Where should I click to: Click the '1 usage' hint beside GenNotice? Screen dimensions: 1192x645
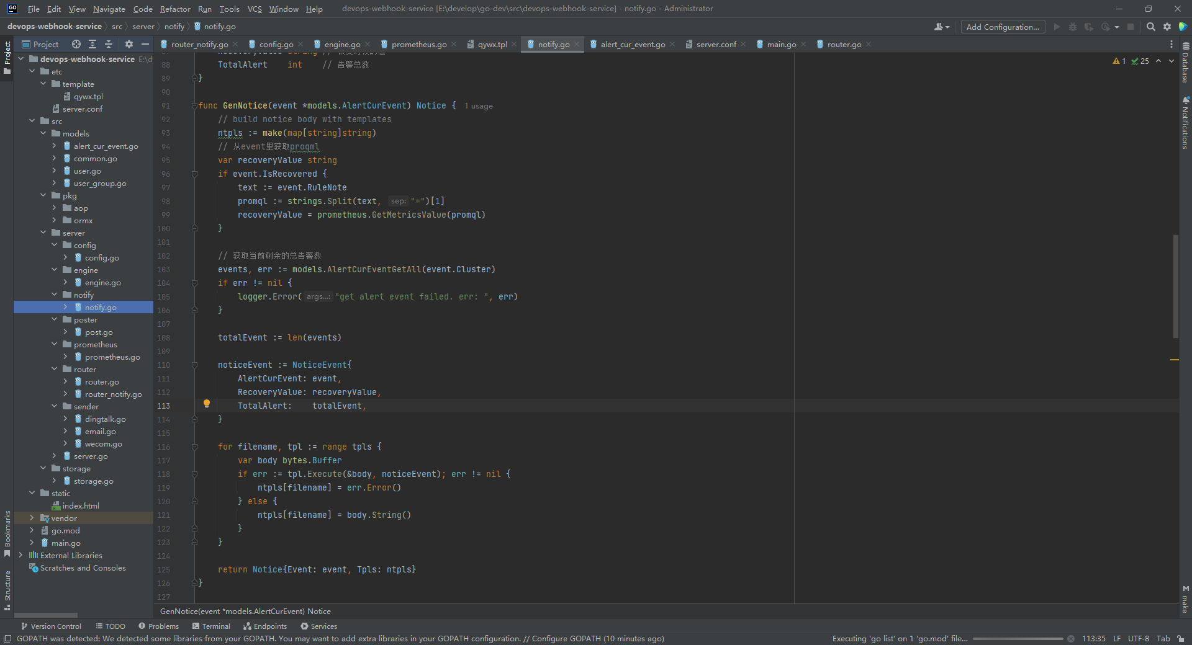pyautogui.click(x=479, y=106)
